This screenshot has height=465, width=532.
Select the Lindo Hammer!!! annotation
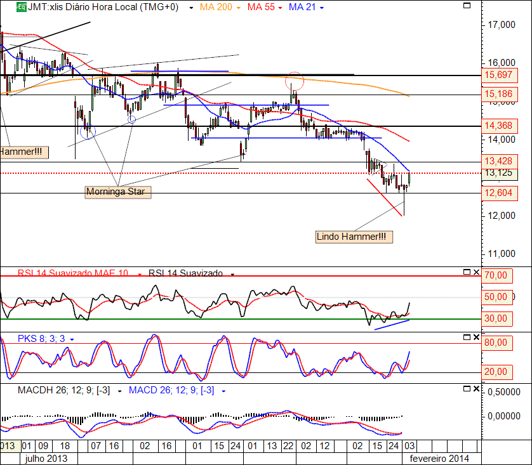pos(354,237)
